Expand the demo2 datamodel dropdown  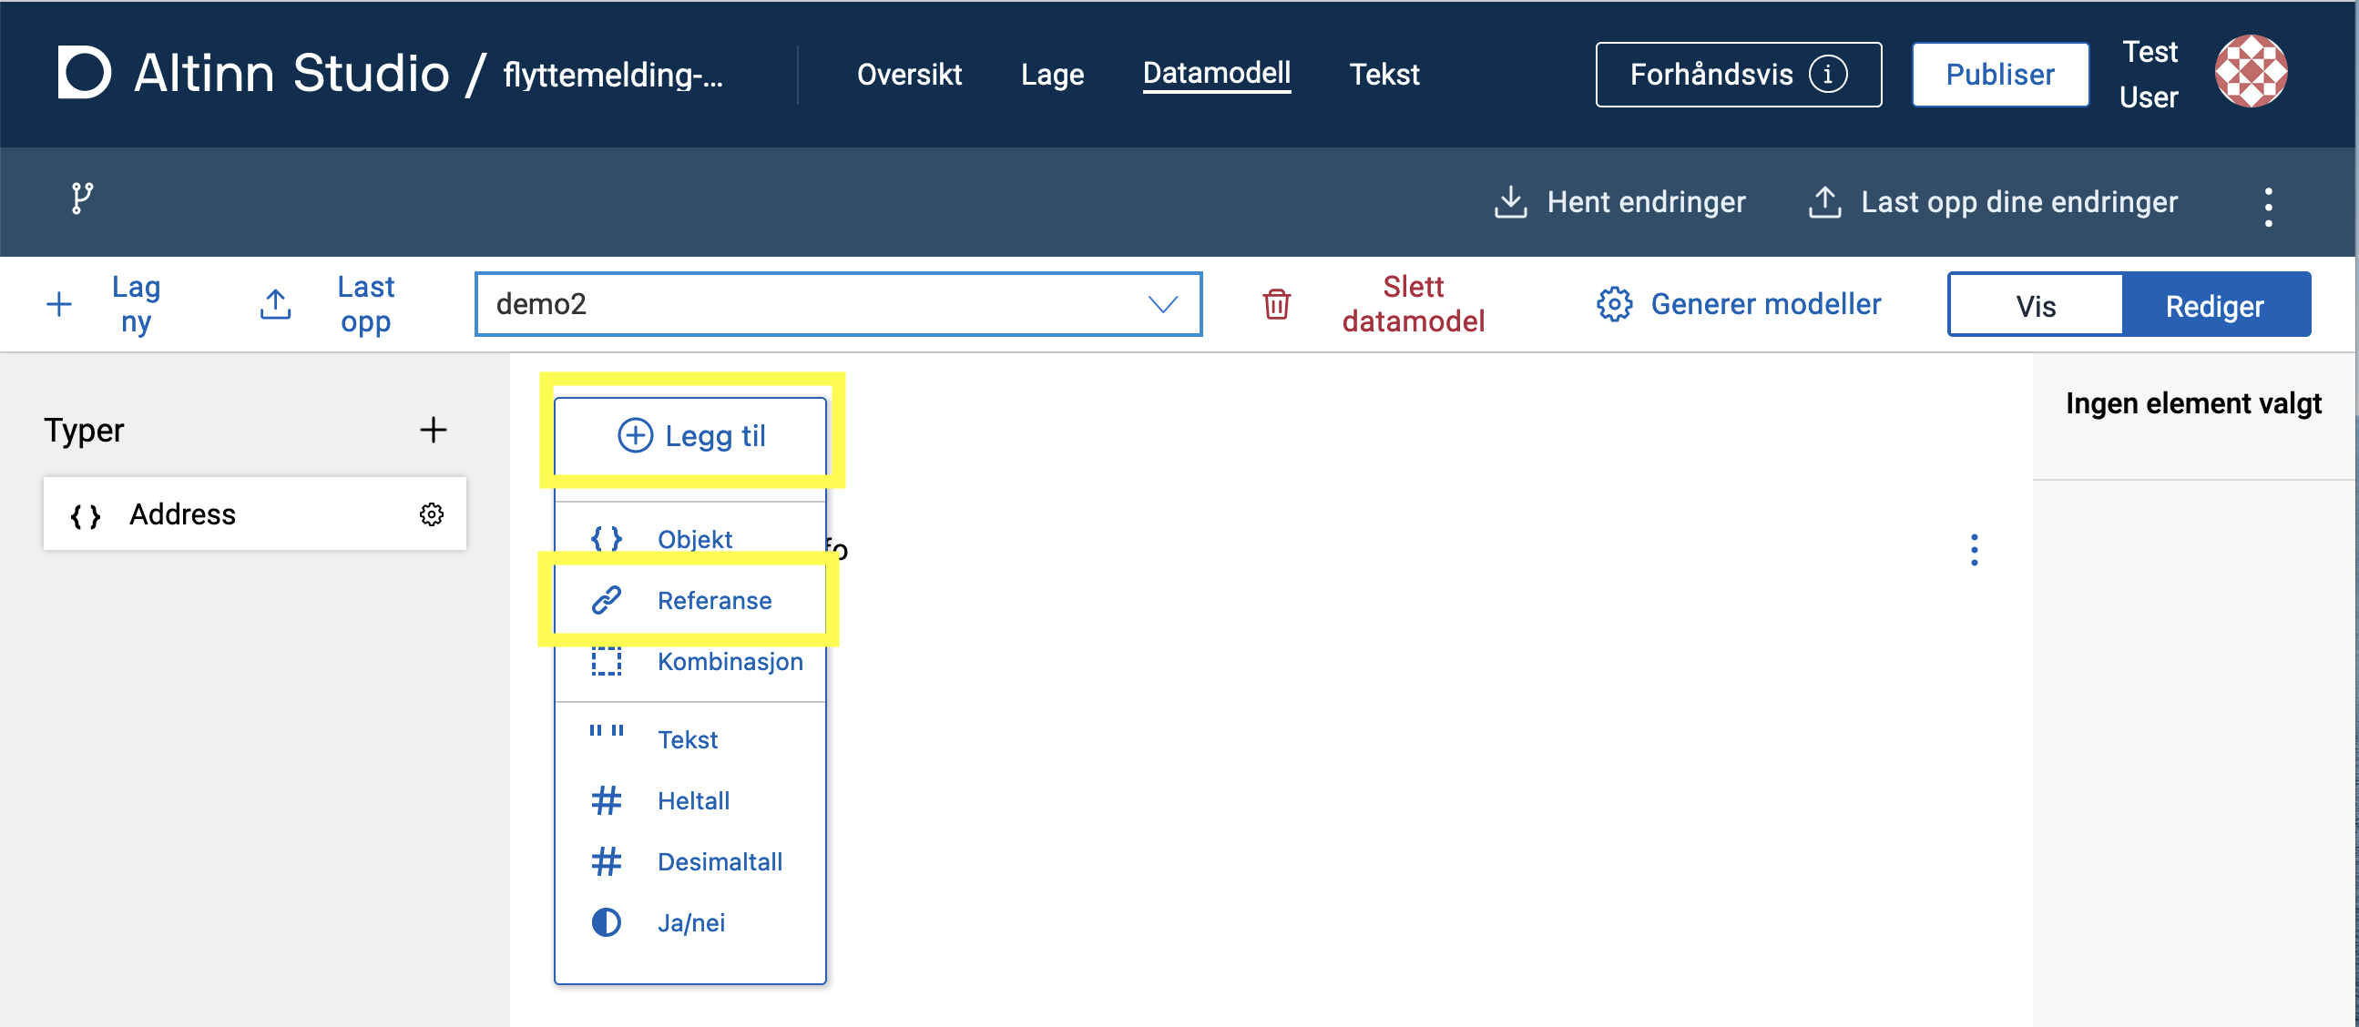(1162, 304)
